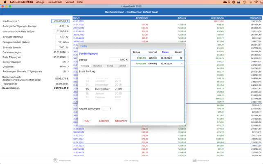Click the Neu button
This screenshot has height=164, width=263.
(x=87, y=121)
